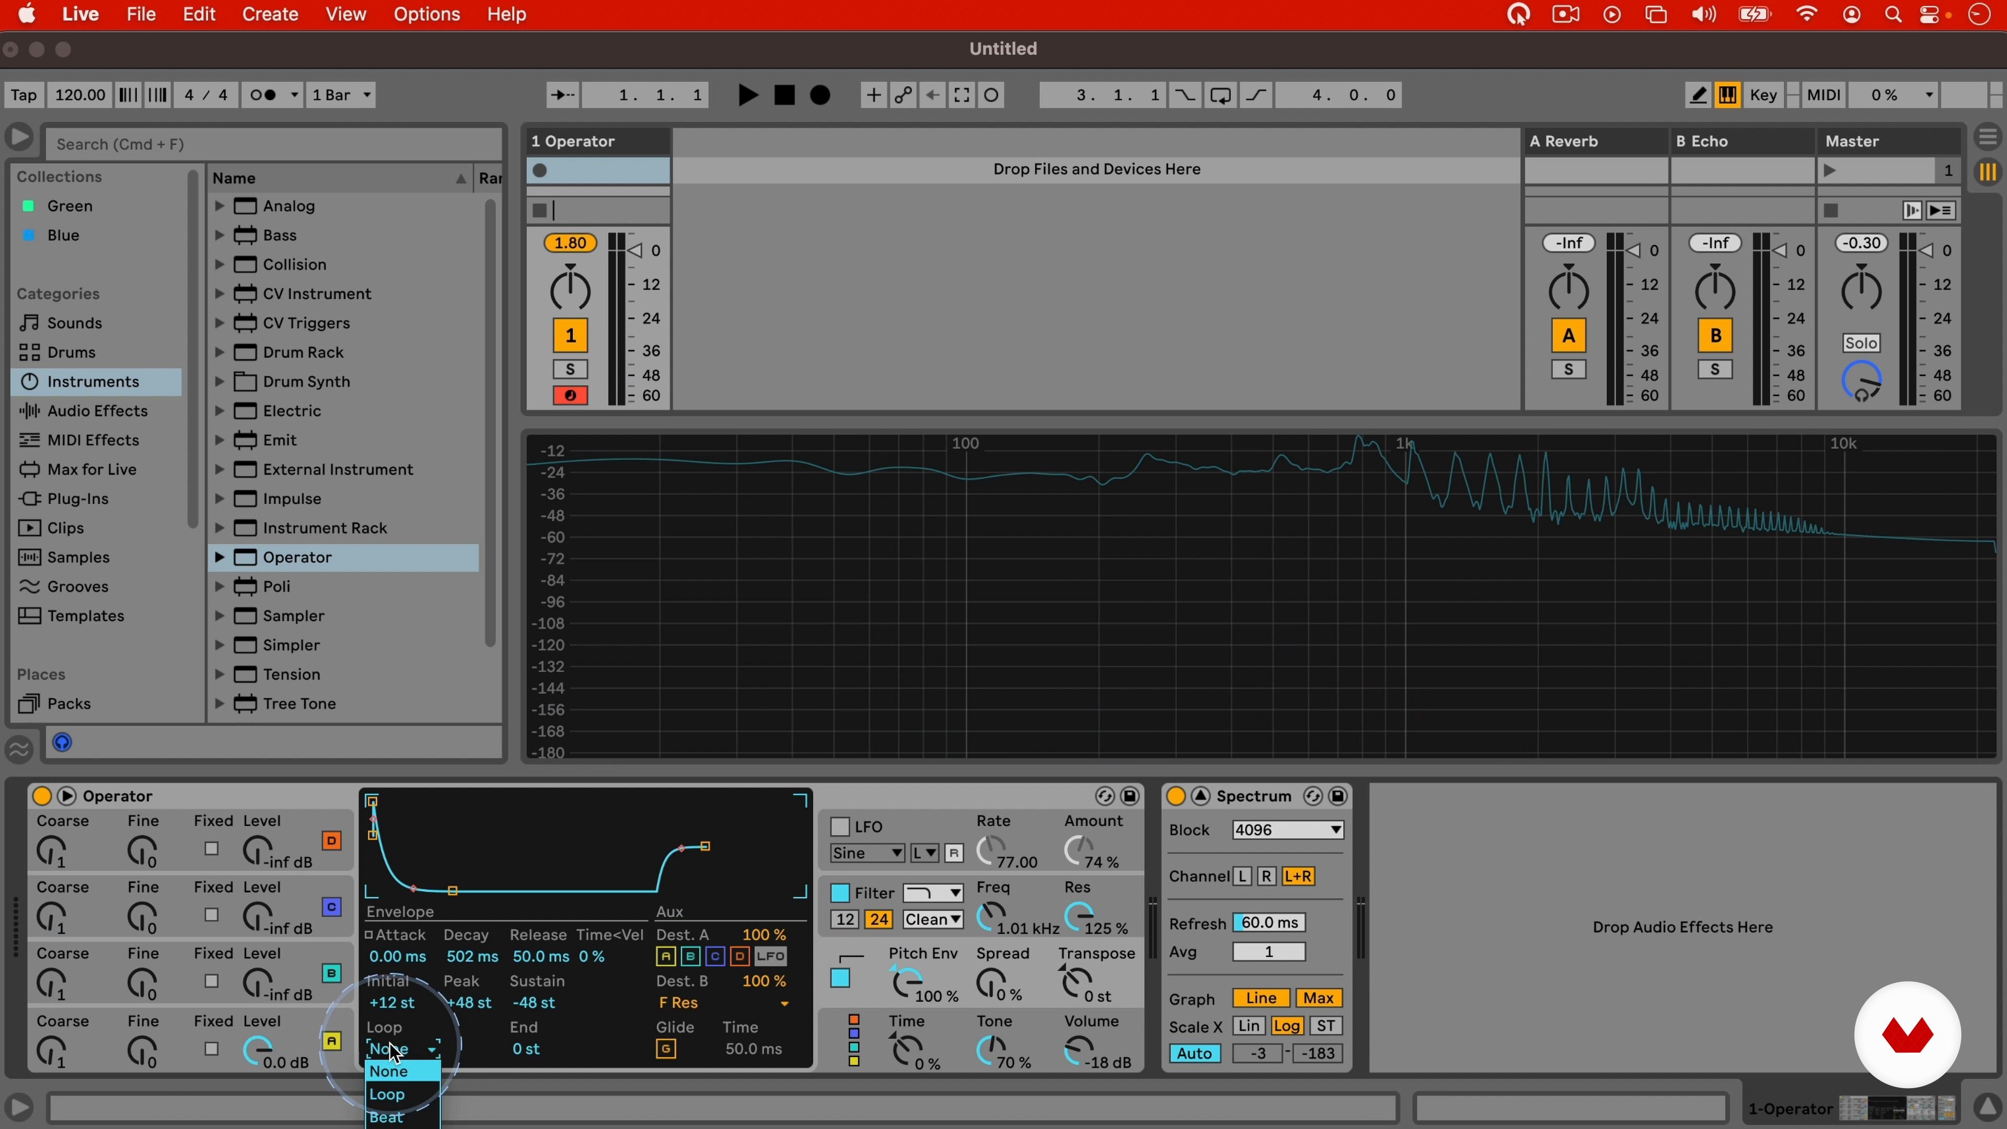Open Block size 4096 dropdown
Image resolution: width=2007 pixels, height=1129 pixels.
(1288, 830)
